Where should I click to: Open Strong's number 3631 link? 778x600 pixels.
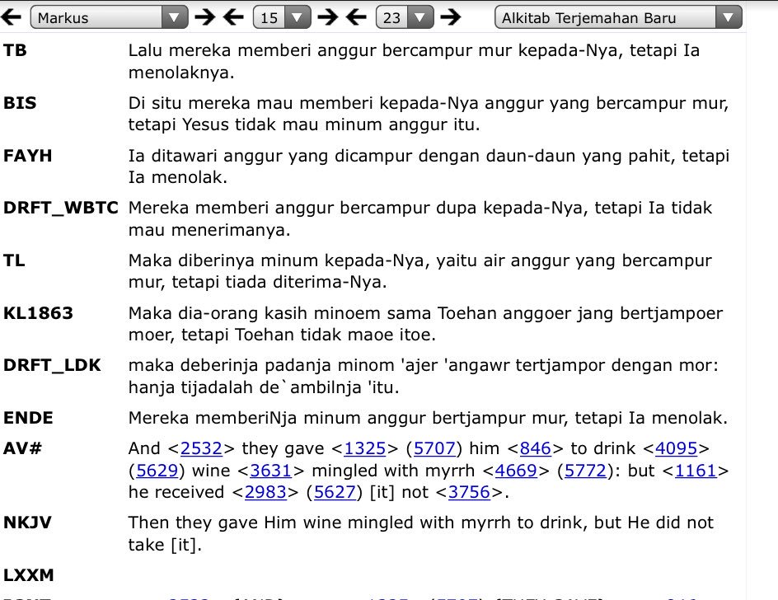pyautogui.click(x=270, y=471)
